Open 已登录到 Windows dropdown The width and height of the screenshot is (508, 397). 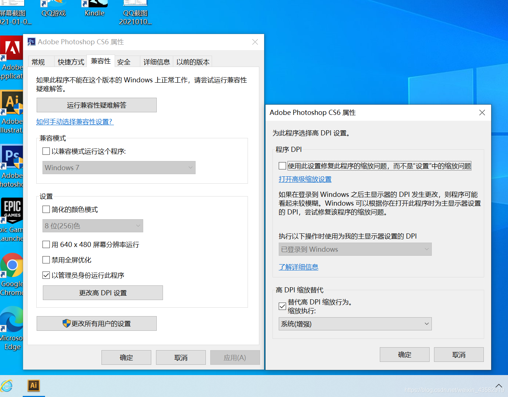[x=355, y=249]
